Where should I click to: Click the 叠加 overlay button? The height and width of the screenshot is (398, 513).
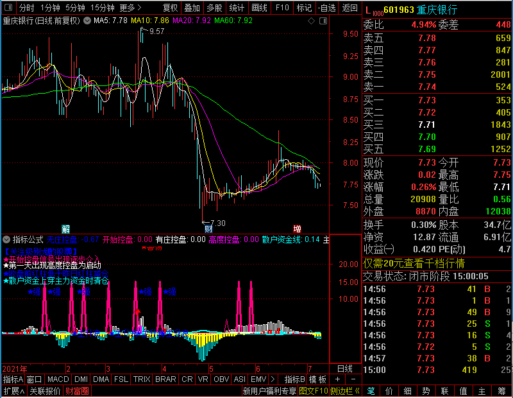tap(192, 8)
